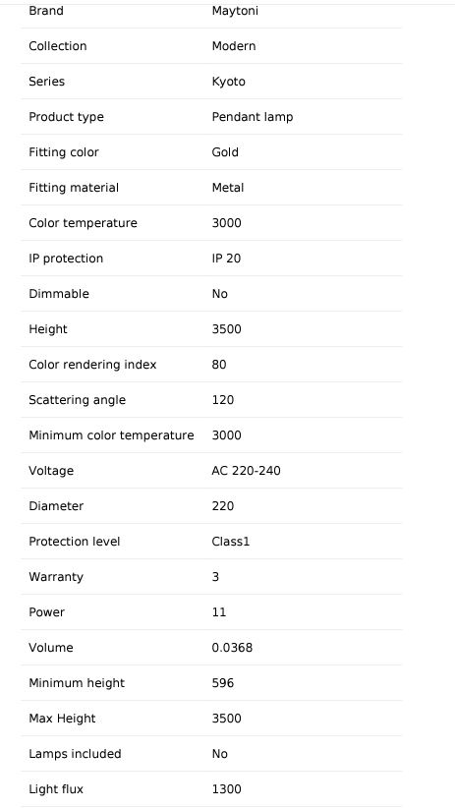Select the IP 20 protection value
455x808 pixels.
pos(226,259)
